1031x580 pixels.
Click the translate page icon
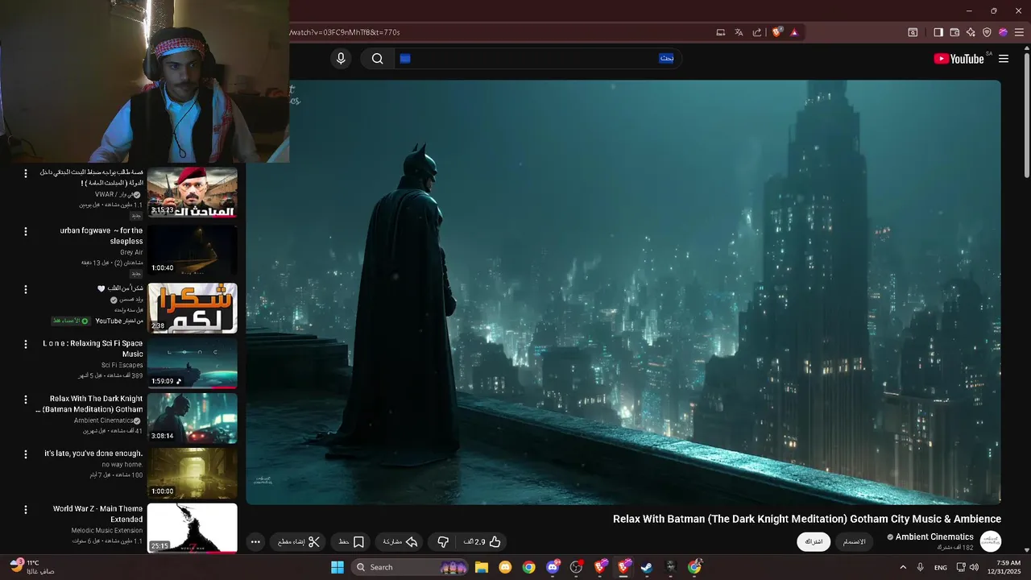[x=739, y=32]
